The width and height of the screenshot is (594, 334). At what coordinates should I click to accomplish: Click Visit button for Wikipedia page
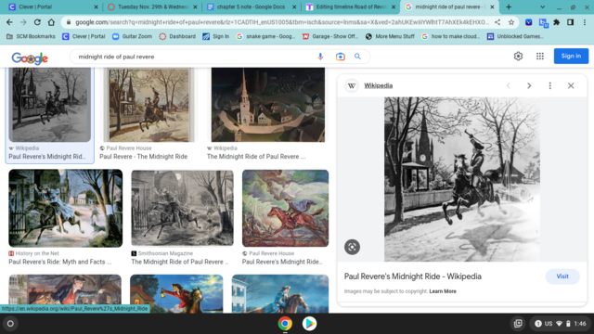562,276
